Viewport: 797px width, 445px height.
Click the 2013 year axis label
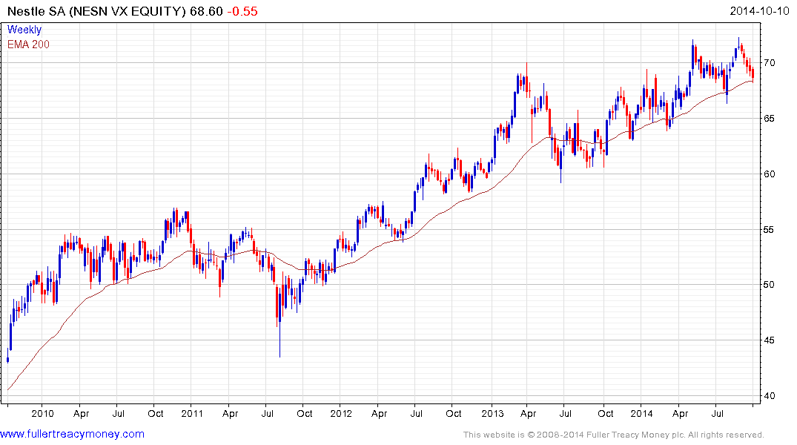tap(492, 413)
